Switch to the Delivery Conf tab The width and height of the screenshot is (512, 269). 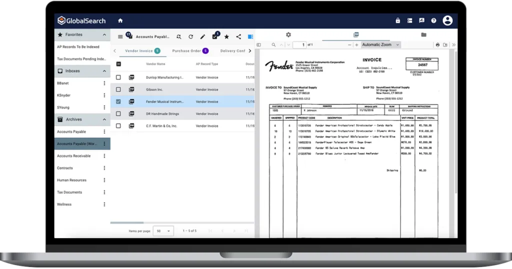pos(232,51)
